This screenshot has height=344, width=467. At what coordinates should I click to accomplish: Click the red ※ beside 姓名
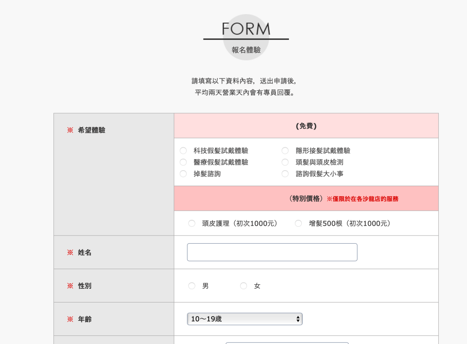tap(70, 252)
